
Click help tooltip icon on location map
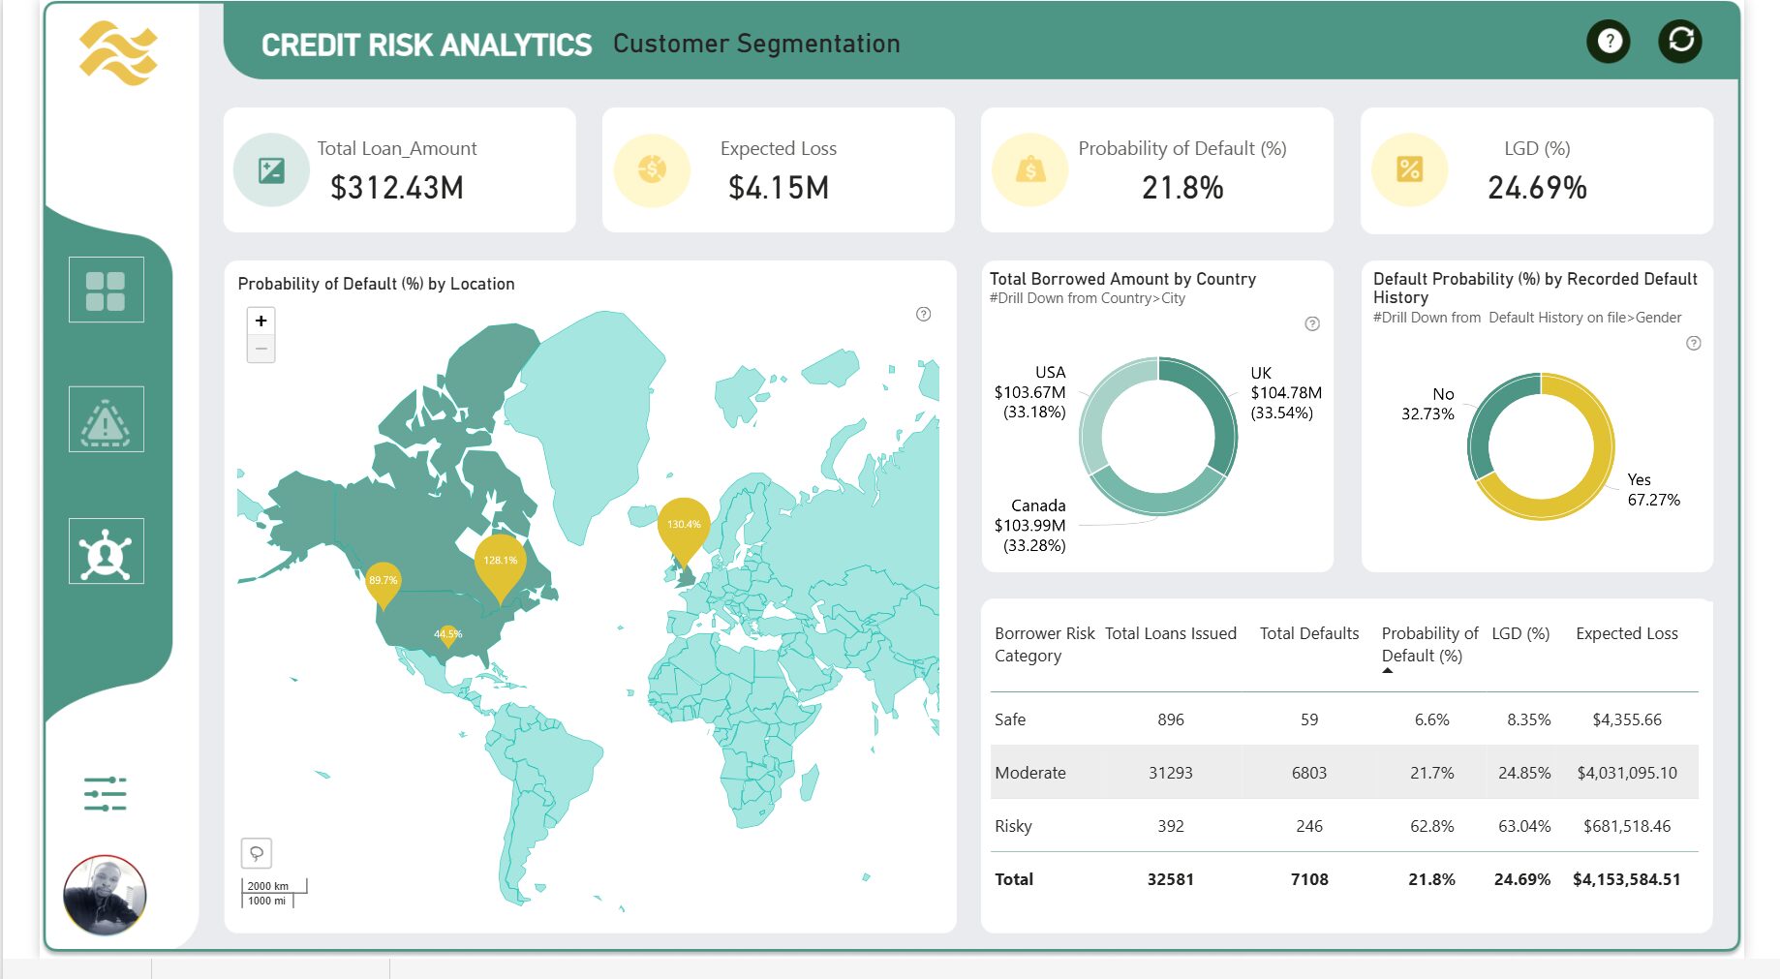923,314
